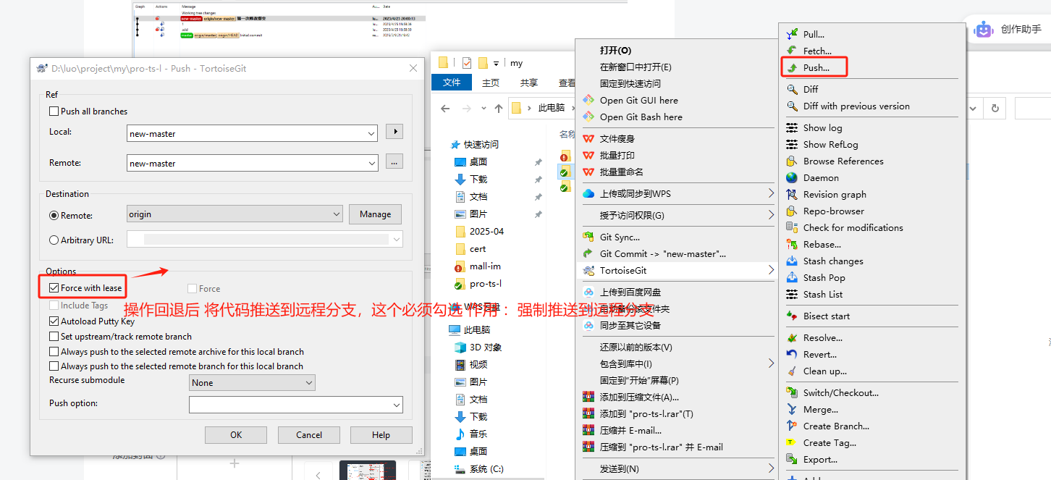Click the Cancel button in Push dialog

(x=309, y=435)
